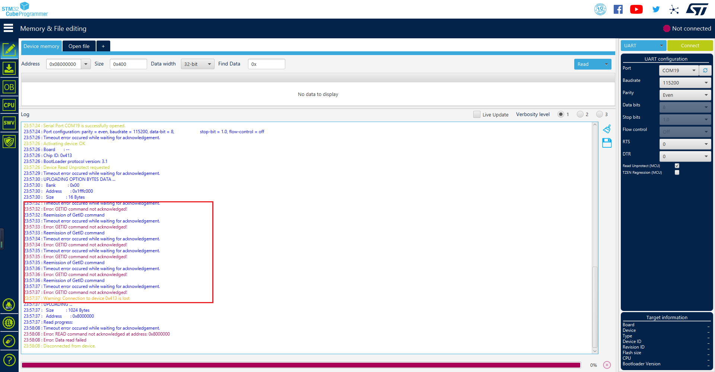
Task: Click the Size input field
Action: pyautogui.click(x=128, y=64)
